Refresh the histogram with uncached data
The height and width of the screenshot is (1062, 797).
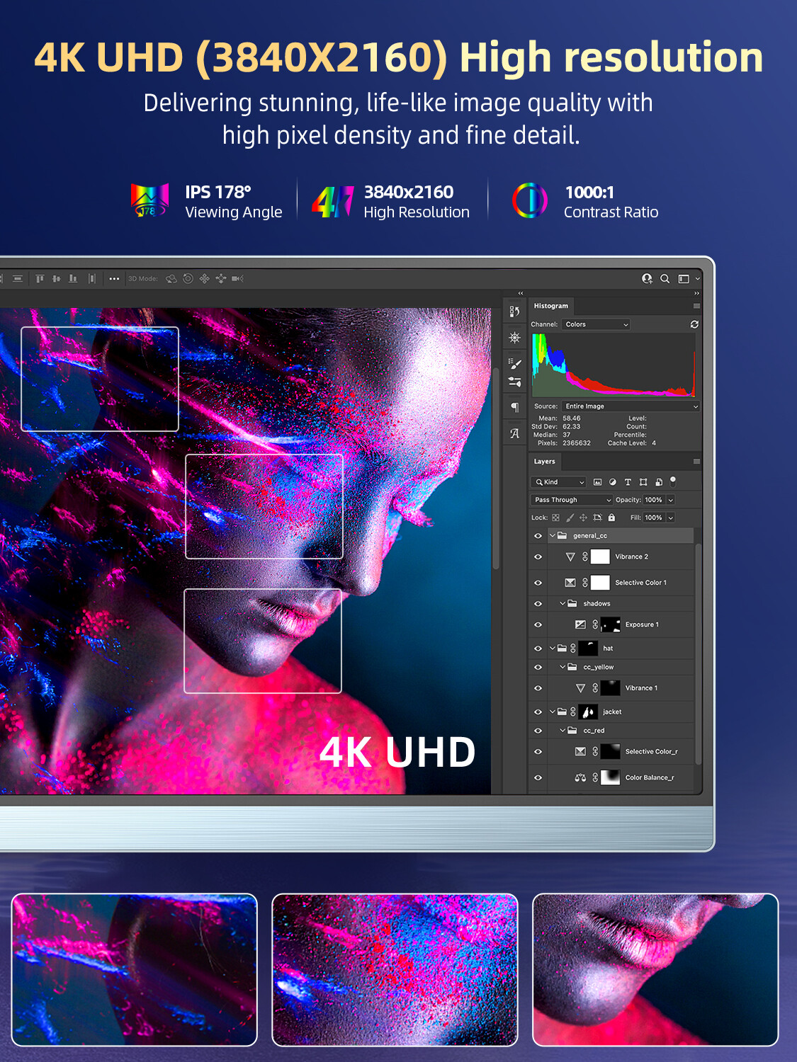pyautogui.click(x=694, y=324)
